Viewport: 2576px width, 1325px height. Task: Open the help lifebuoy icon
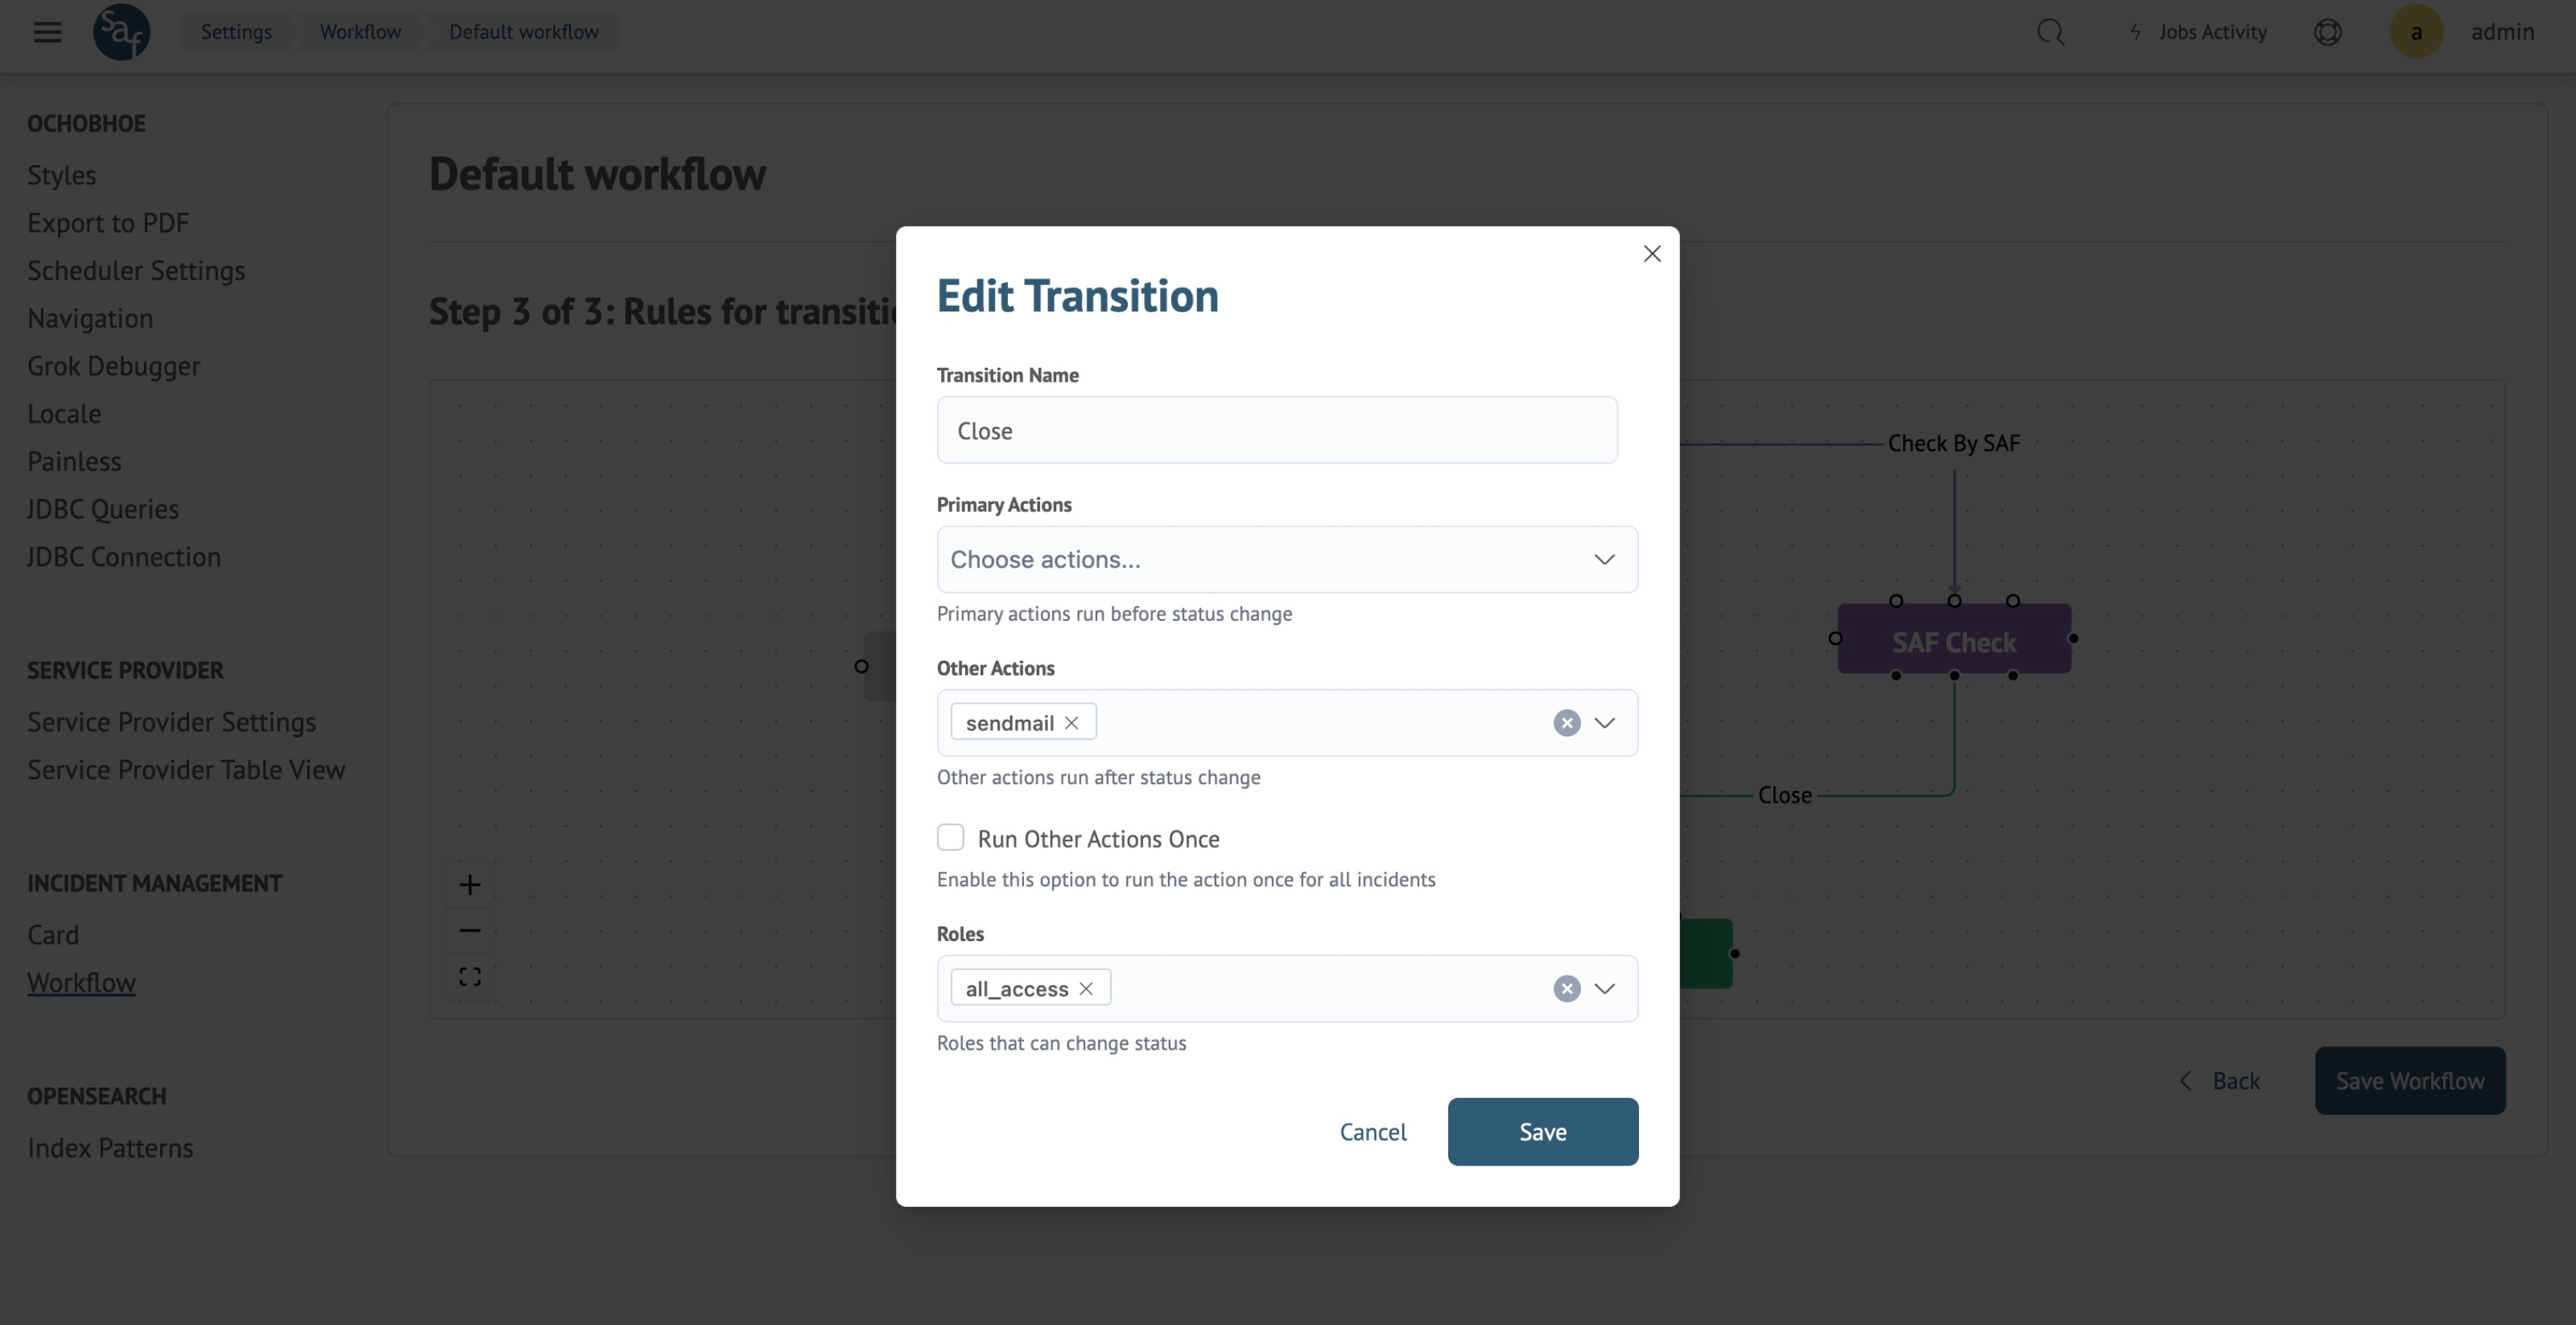[x=2327, y=32]
